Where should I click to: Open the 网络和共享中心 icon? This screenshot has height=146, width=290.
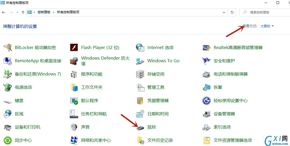pyautogui.click(x=74, y=140)
